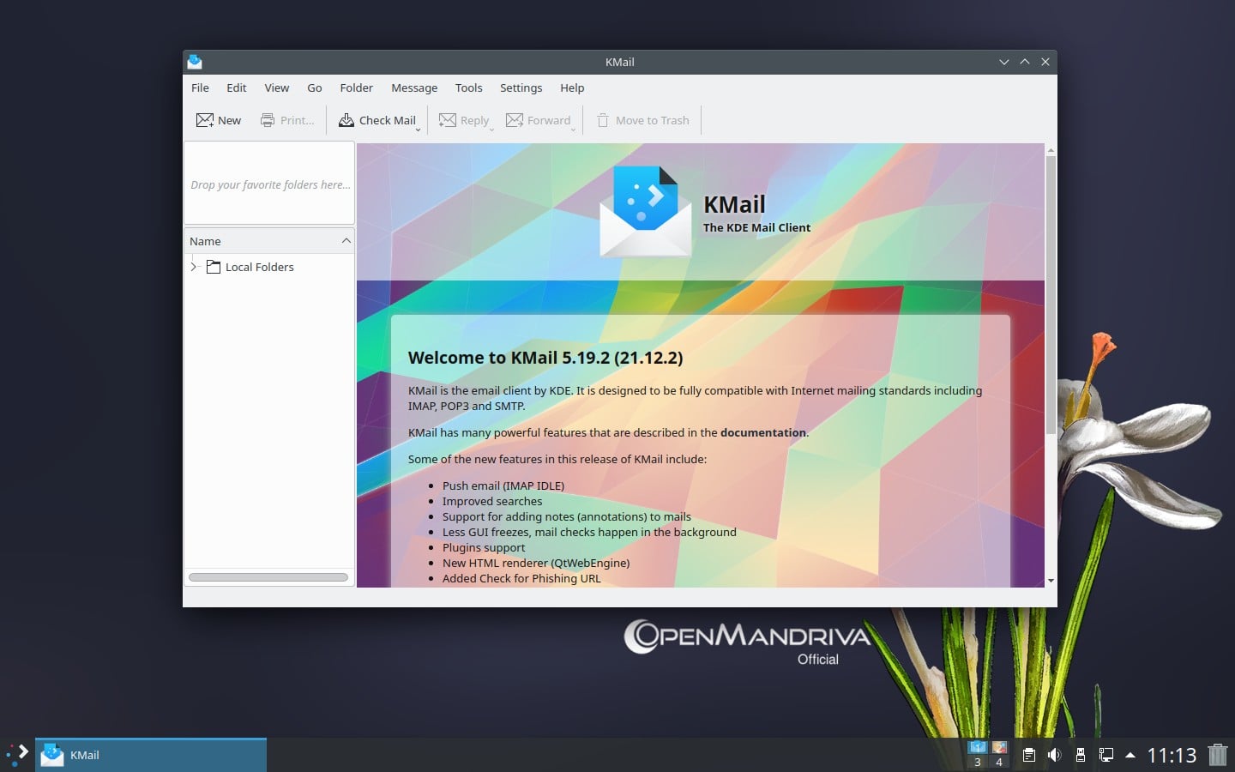Open the Settings menu
This screenshot has height=772, width=1235.
(x=521, y=87)
